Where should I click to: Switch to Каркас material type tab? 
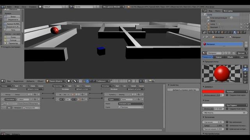[219, 57]
